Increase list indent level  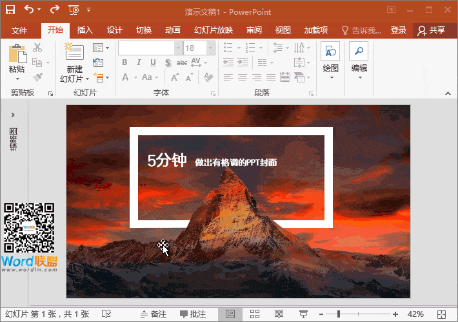pos(243,62)
